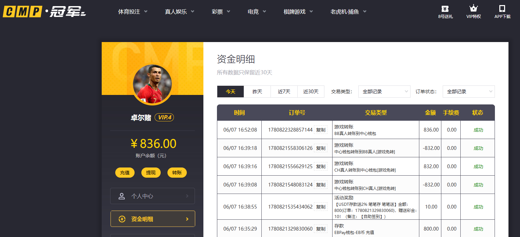Click the 时间 column header
Screen dimensions: 520x237
[239, 113]
